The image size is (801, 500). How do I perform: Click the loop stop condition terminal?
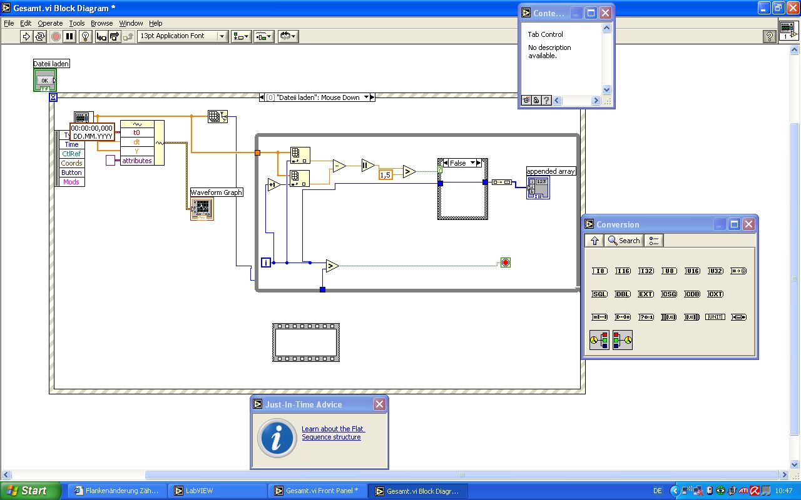[x=506, y=262]
